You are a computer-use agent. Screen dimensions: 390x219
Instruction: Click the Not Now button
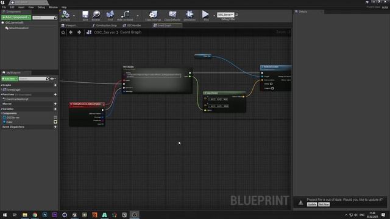coord(324,204)
